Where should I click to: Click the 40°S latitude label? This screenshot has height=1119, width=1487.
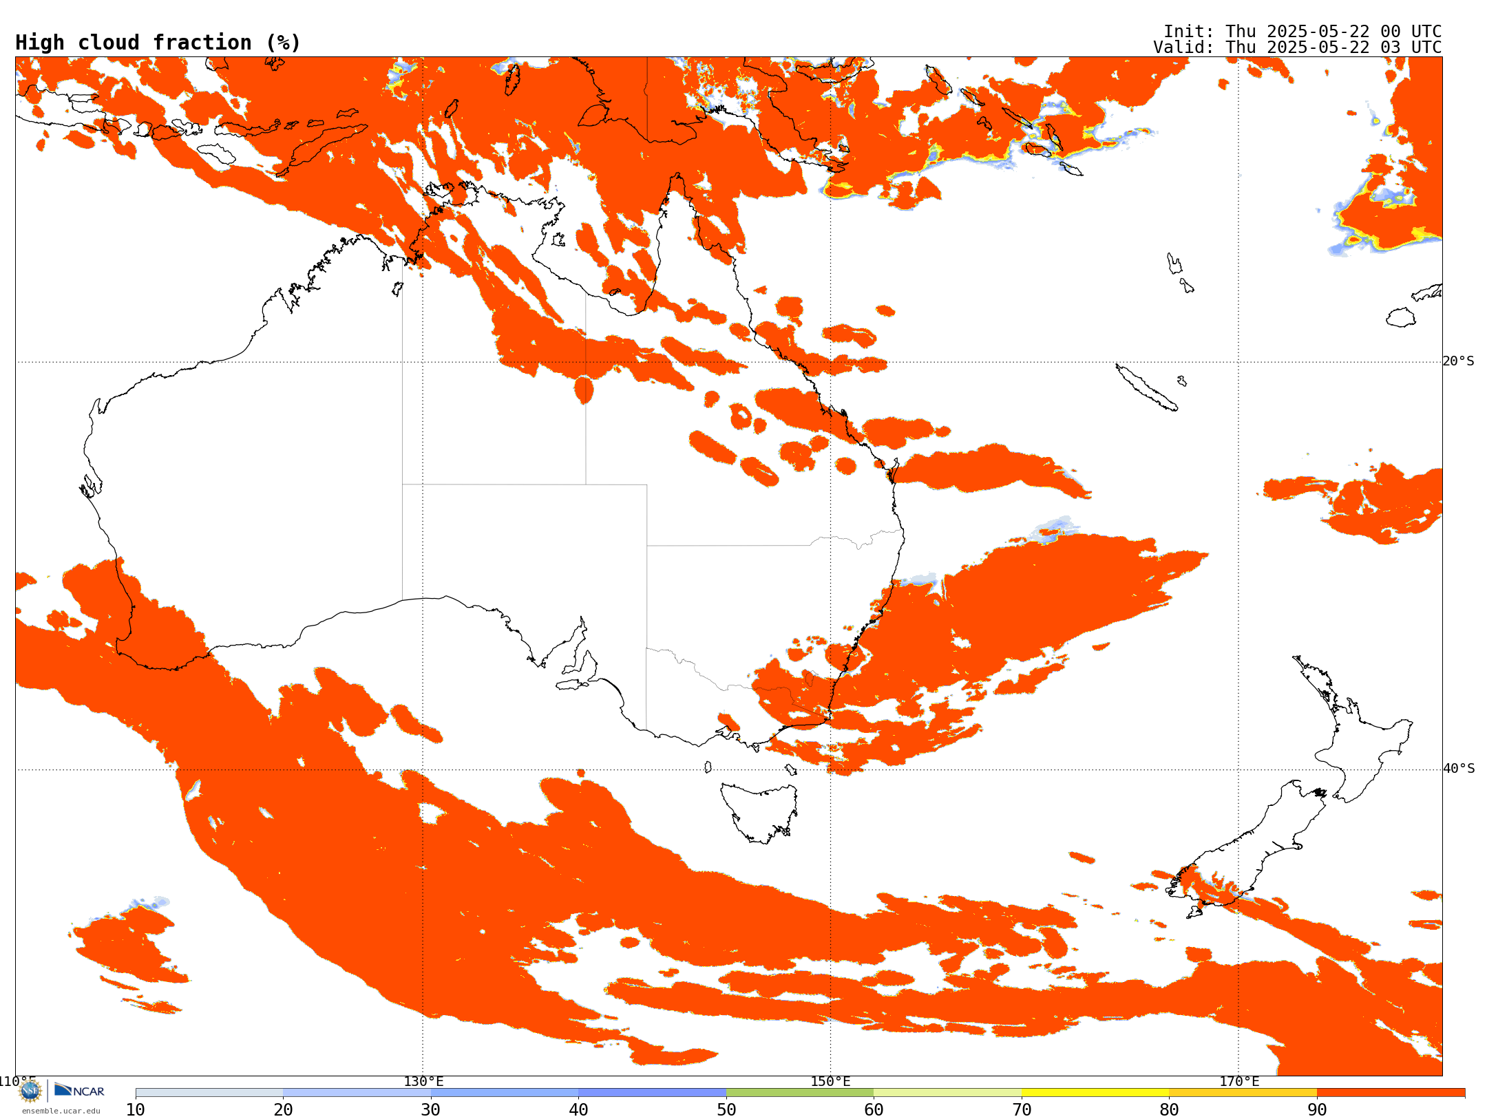click(1458, 769)
